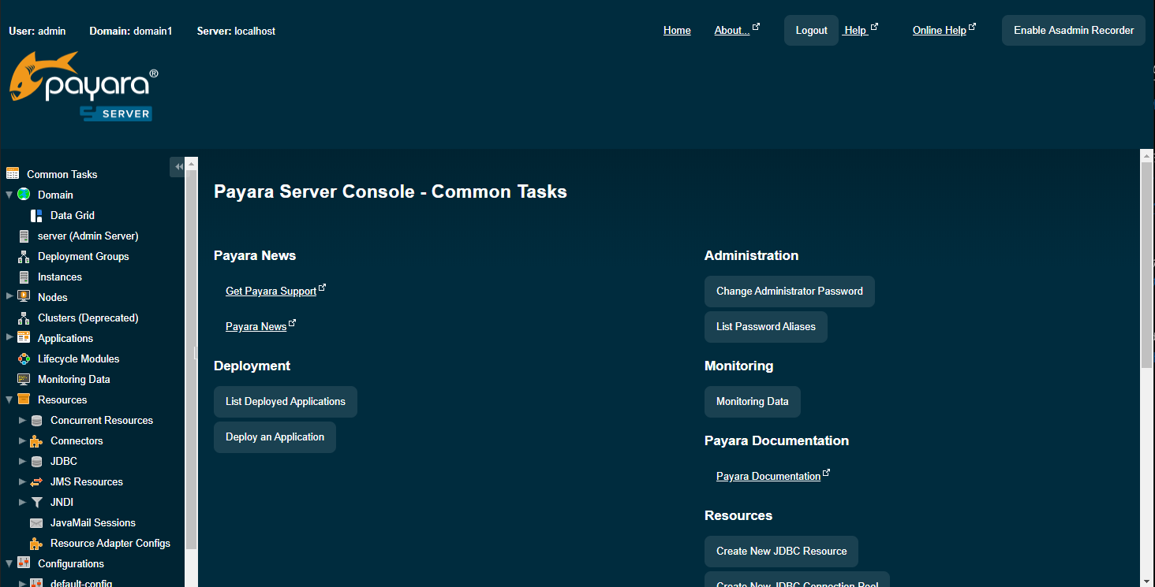Click the Deployment Groups icon
The height and width of the screenshot is (587, 1155).
(24, 256)
